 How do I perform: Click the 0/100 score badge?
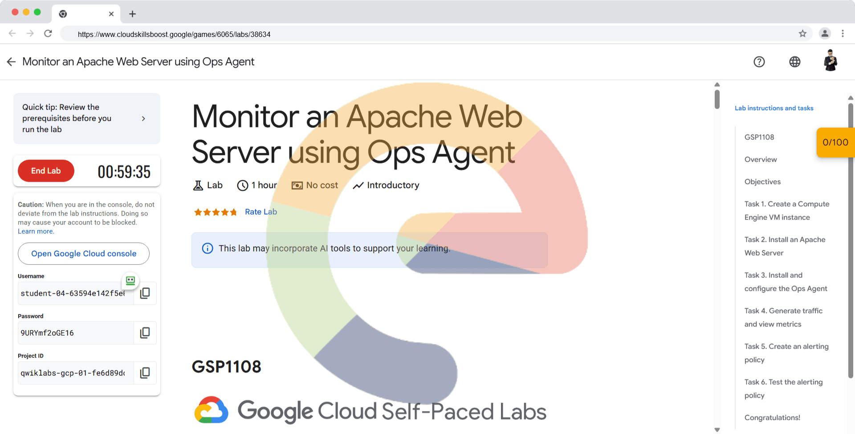pos(835,142)
